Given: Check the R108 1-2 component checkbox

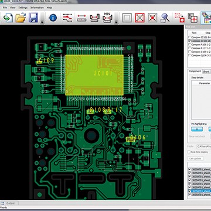Looking at the screenshot, I should (189, 45).
